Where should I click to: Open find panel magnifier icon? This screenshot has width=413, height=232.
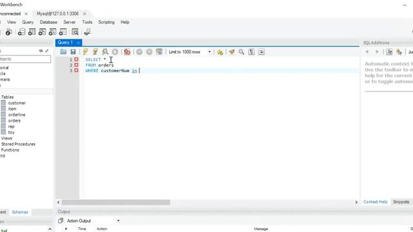[x=241, y=52]
